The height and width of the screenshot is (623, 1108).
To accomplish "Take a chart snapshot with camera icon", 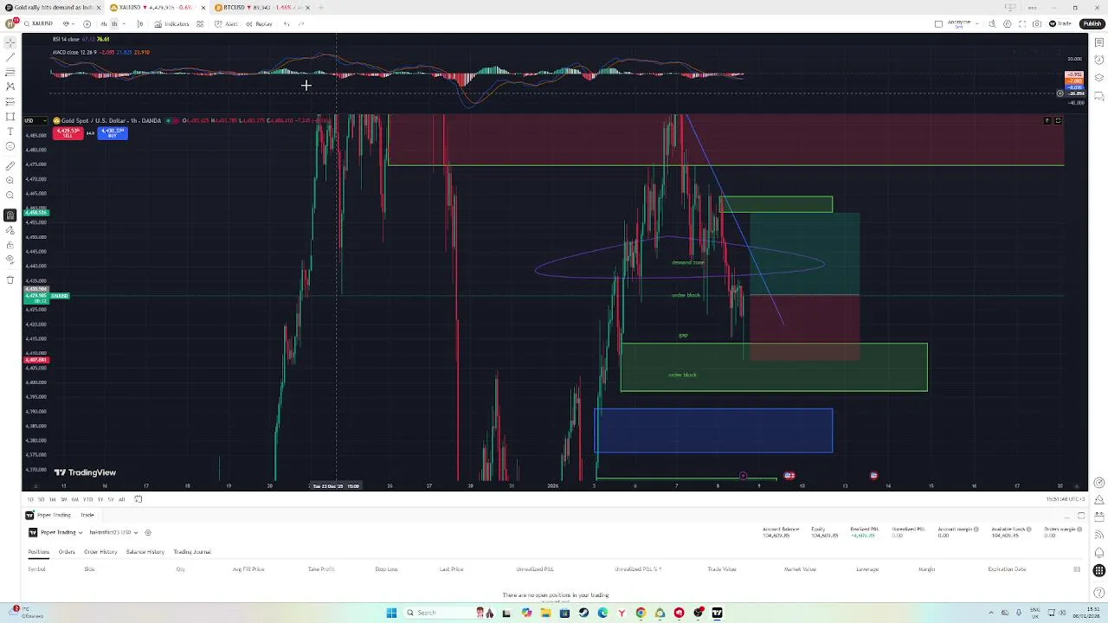I will [1037, 24].
